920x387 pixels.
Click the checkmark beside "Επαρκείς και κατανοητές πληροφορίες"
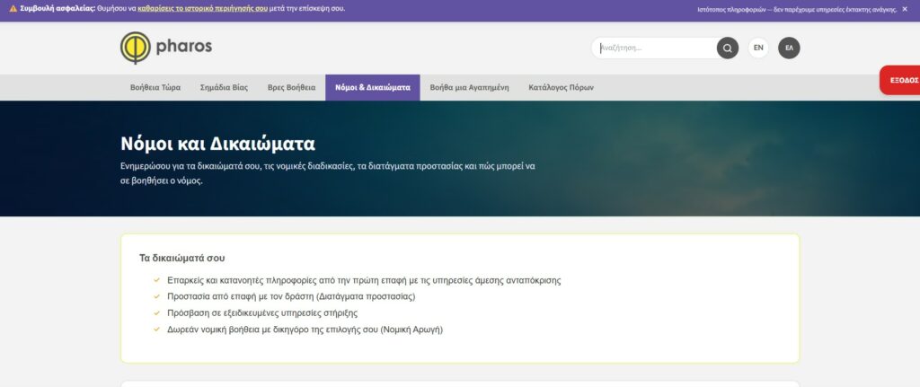(x=157, y=280)
